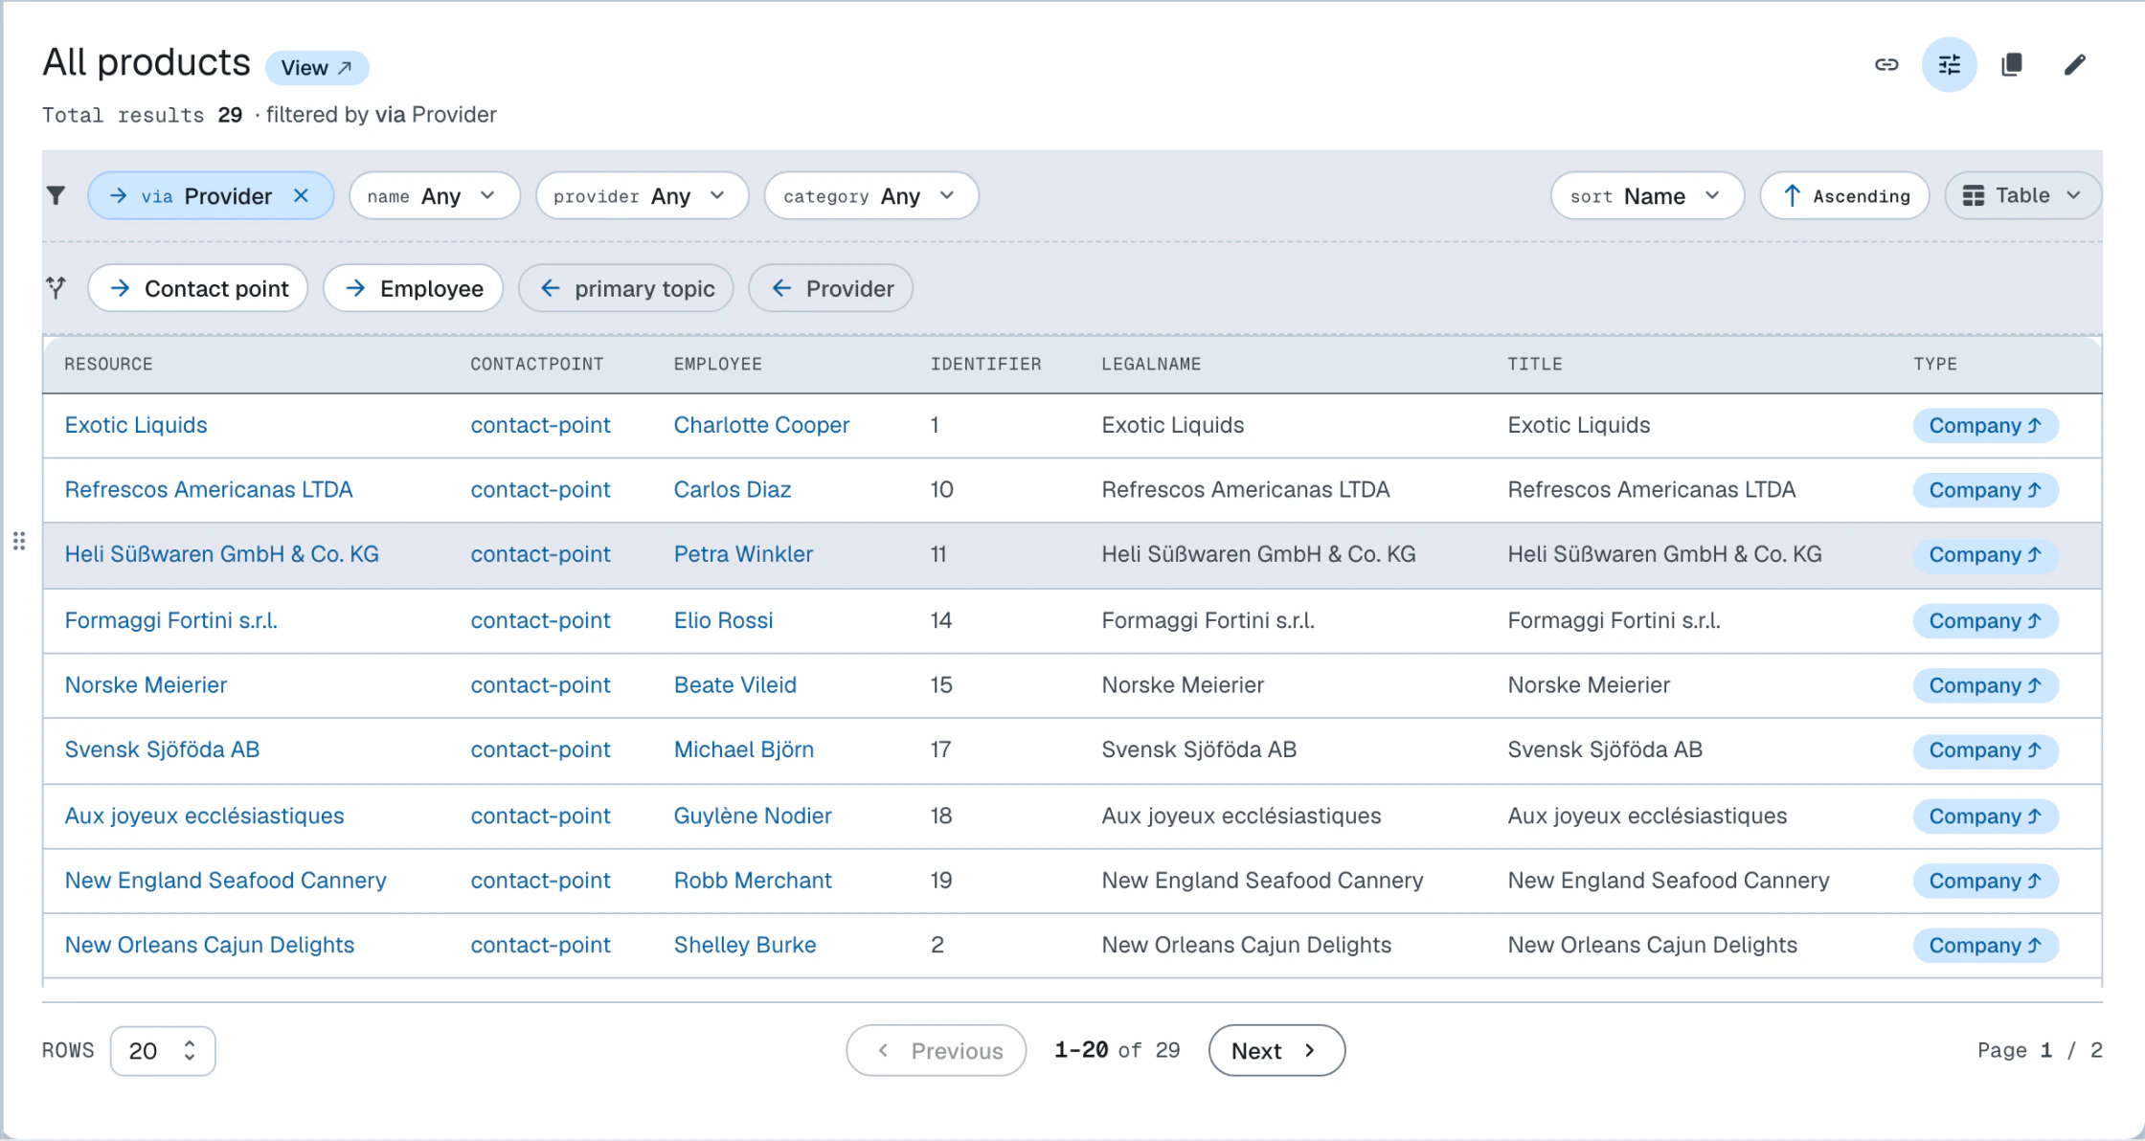Image resolution: width=2145 pixels, height=1141 pixels.
Task: Open employee Shelley Burke link
Action: (x=745, y=945)
